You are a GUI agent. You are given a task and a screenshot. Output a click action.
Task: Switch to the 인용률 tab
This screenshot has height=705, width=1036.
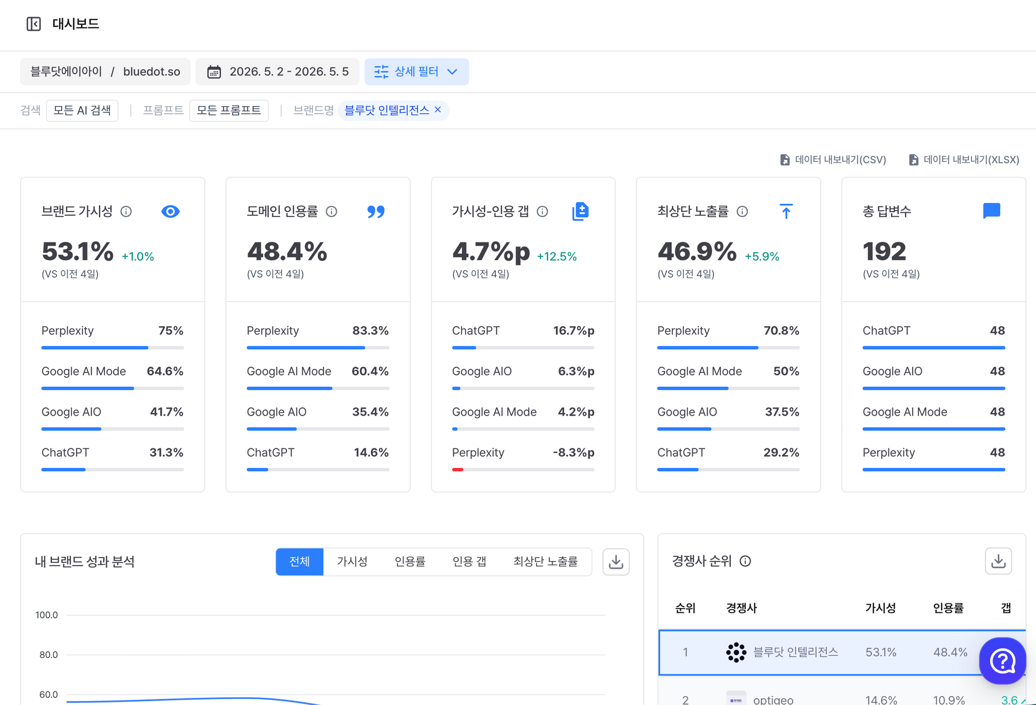(410, 562)
